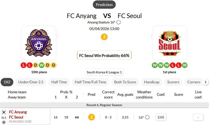
Task: Click FC Anyang's first red L badge
Action: click(x=23, y=65)
